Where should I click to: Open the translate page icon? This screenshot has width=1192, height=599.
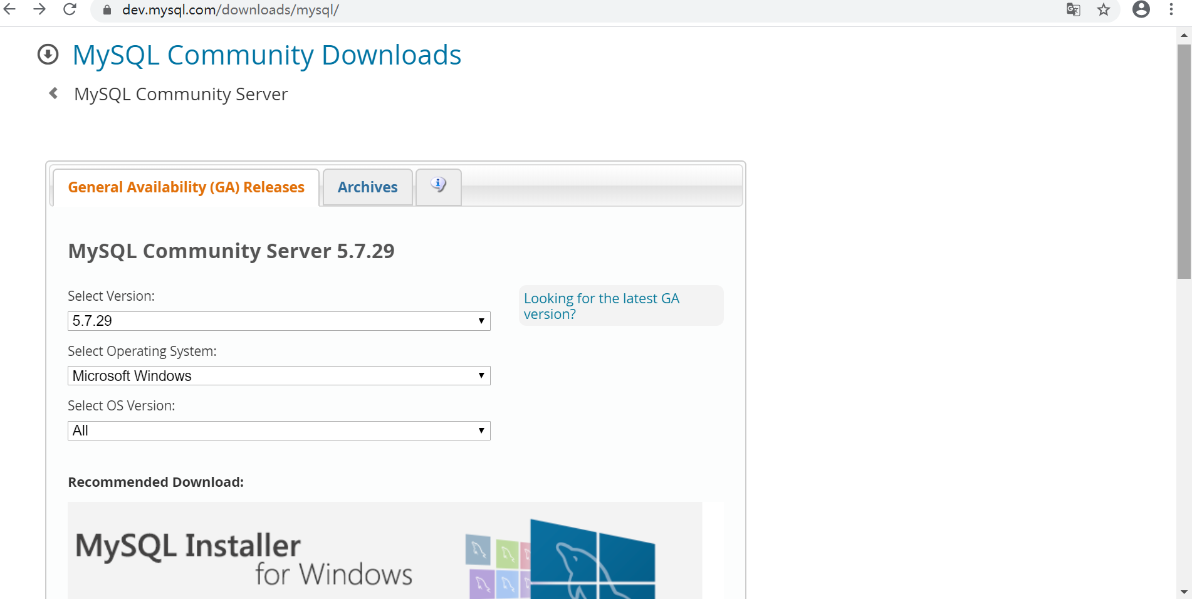[x=1073, y=9]
